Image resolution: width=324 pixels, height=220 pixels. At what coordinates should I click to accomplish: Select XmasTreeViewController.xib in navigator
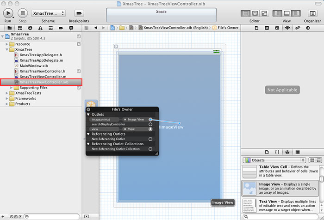point(41,82)
